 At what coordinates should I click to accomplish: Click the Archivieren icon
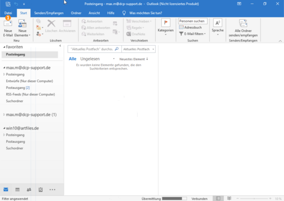(x=67, y=26)
